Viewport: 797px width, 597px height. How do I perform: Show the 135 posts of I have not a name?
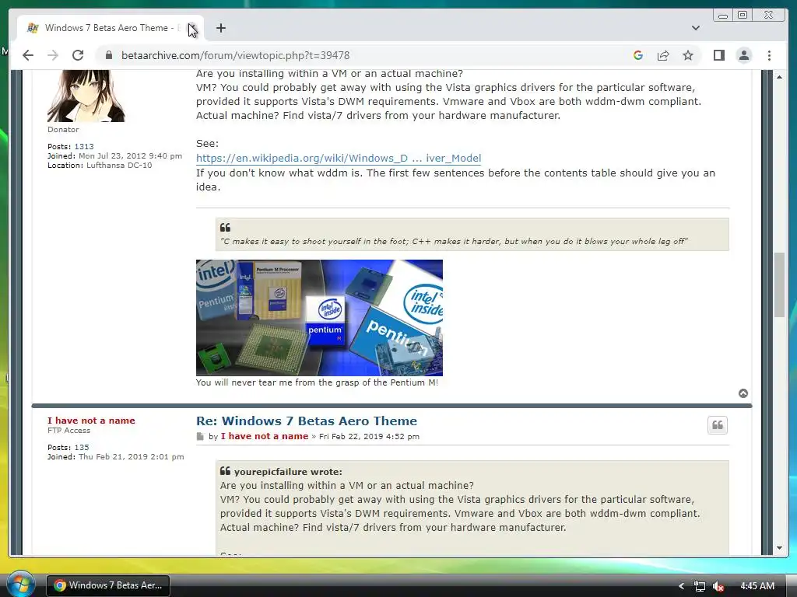click(x=81, y=448)
